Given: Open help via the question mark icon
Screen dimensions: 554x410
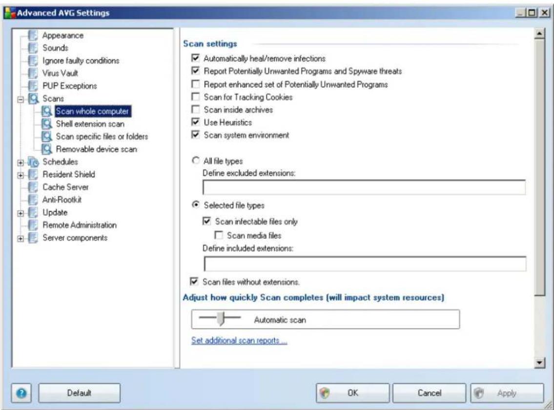Looking at the screenshot, I should [21, 393].
